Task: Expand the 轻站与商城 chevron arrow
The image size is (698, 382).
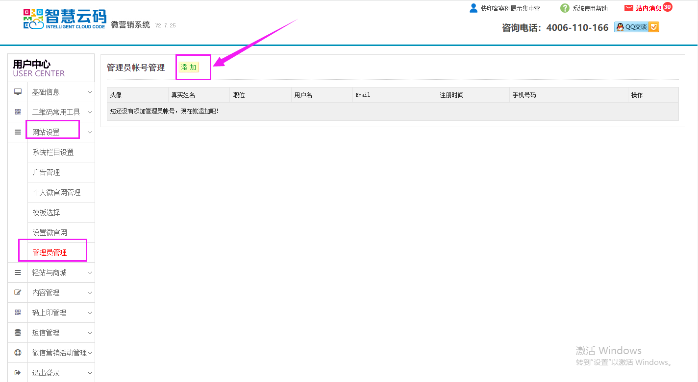Action: point(90,272)
